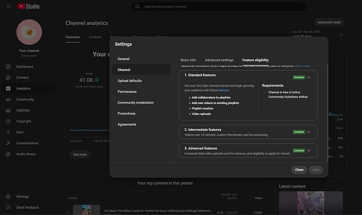Open the Copyright sidebar icon
Image resolution: width=362 pixels, height=215 pixels.
pos(8,121)
